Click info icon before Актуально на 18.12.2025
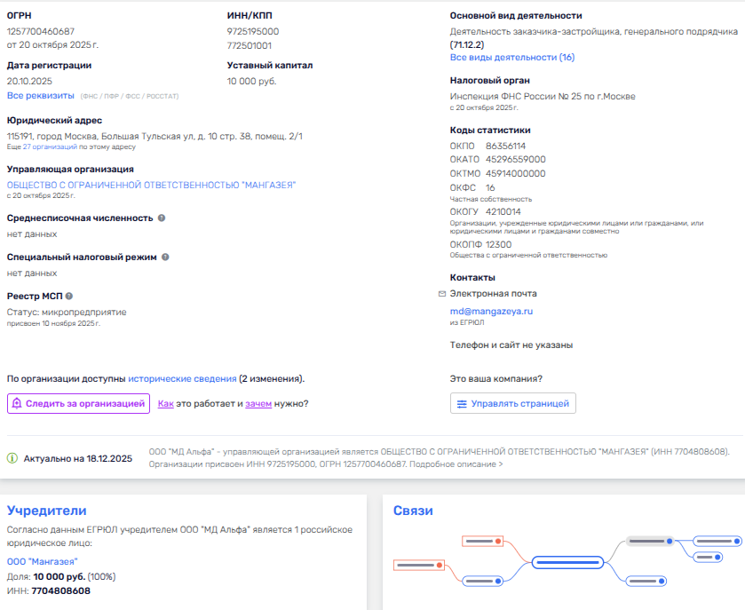This screenshot has width=745, height=610. click(x=12, y=458)
